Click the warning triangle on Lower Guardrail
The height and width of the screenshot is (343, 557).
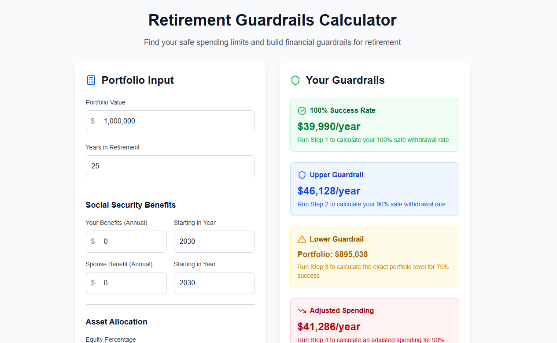[x=302, y=239]
